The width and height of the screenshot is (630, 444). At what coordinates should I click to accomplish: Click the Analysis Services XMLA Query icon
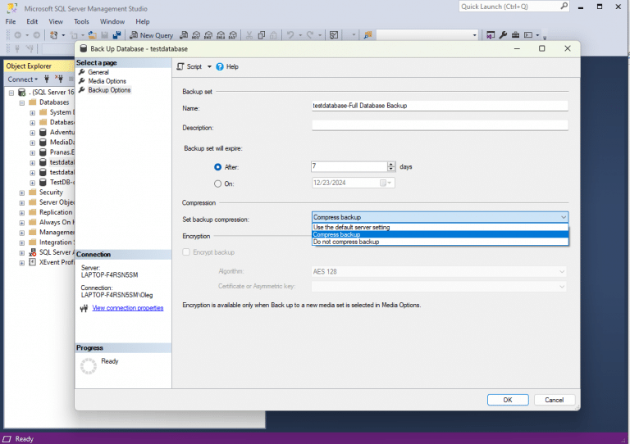click(x=221, y=35)
